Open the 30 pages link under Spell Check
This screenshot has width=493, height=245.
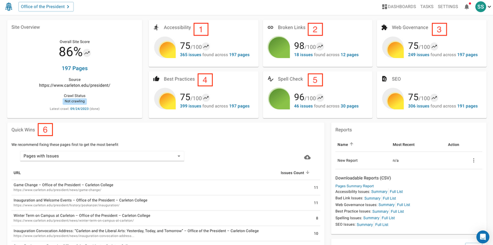click(349, 106)
